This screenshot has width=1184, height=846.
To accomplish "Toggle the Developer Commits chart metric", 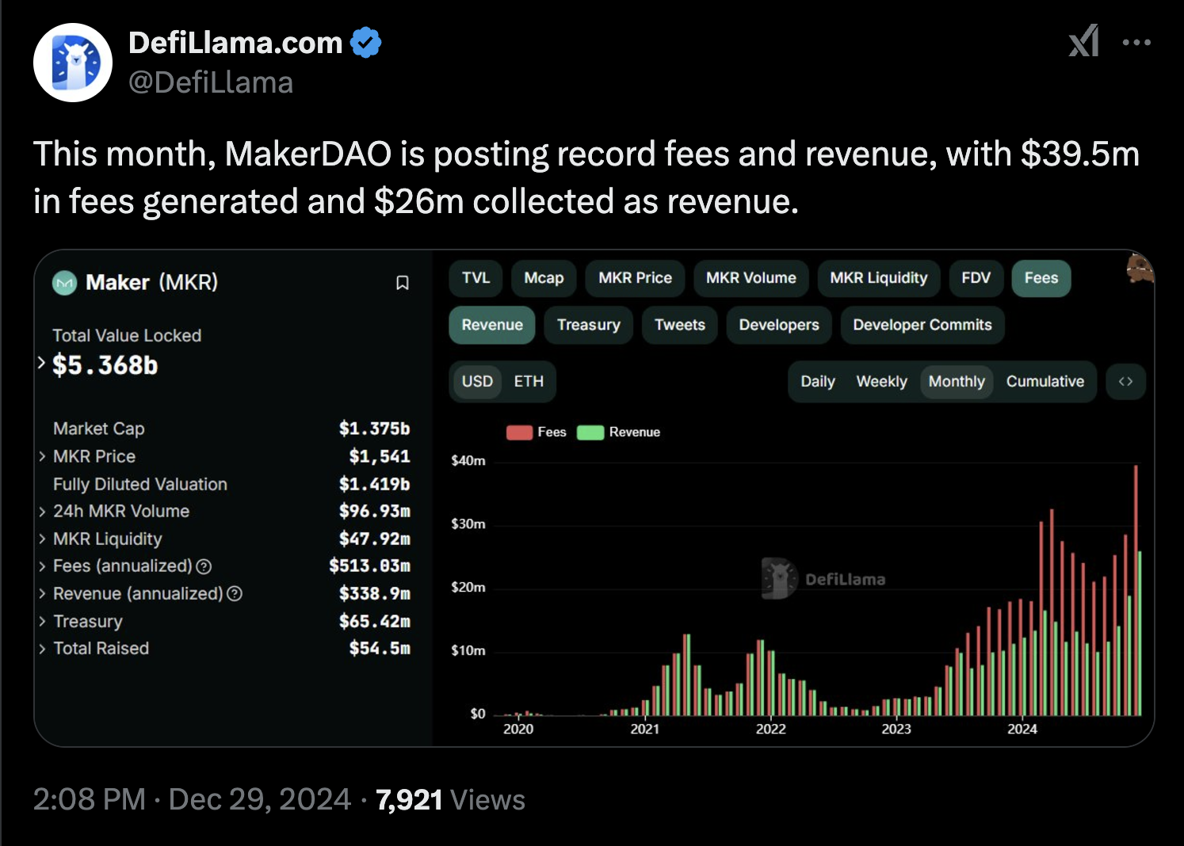I will coord(922,325).
